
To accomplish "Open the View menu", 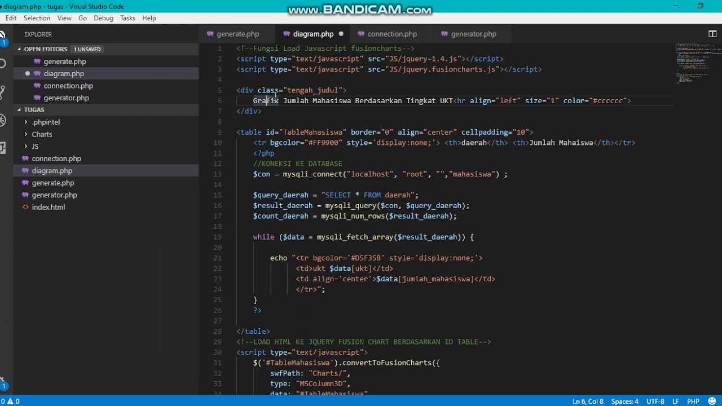I will point(64,18).
